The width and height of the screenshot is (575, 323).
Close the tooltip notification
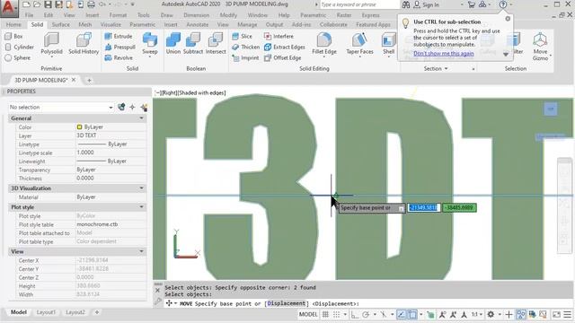[x=508, y=19]
